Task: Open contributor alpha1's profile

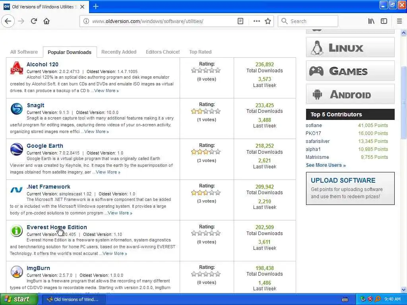Action: (x=313, y=149)
